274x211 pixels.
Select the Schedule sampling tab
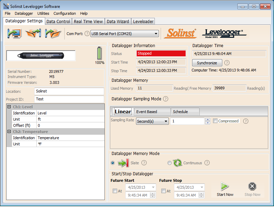185,112
